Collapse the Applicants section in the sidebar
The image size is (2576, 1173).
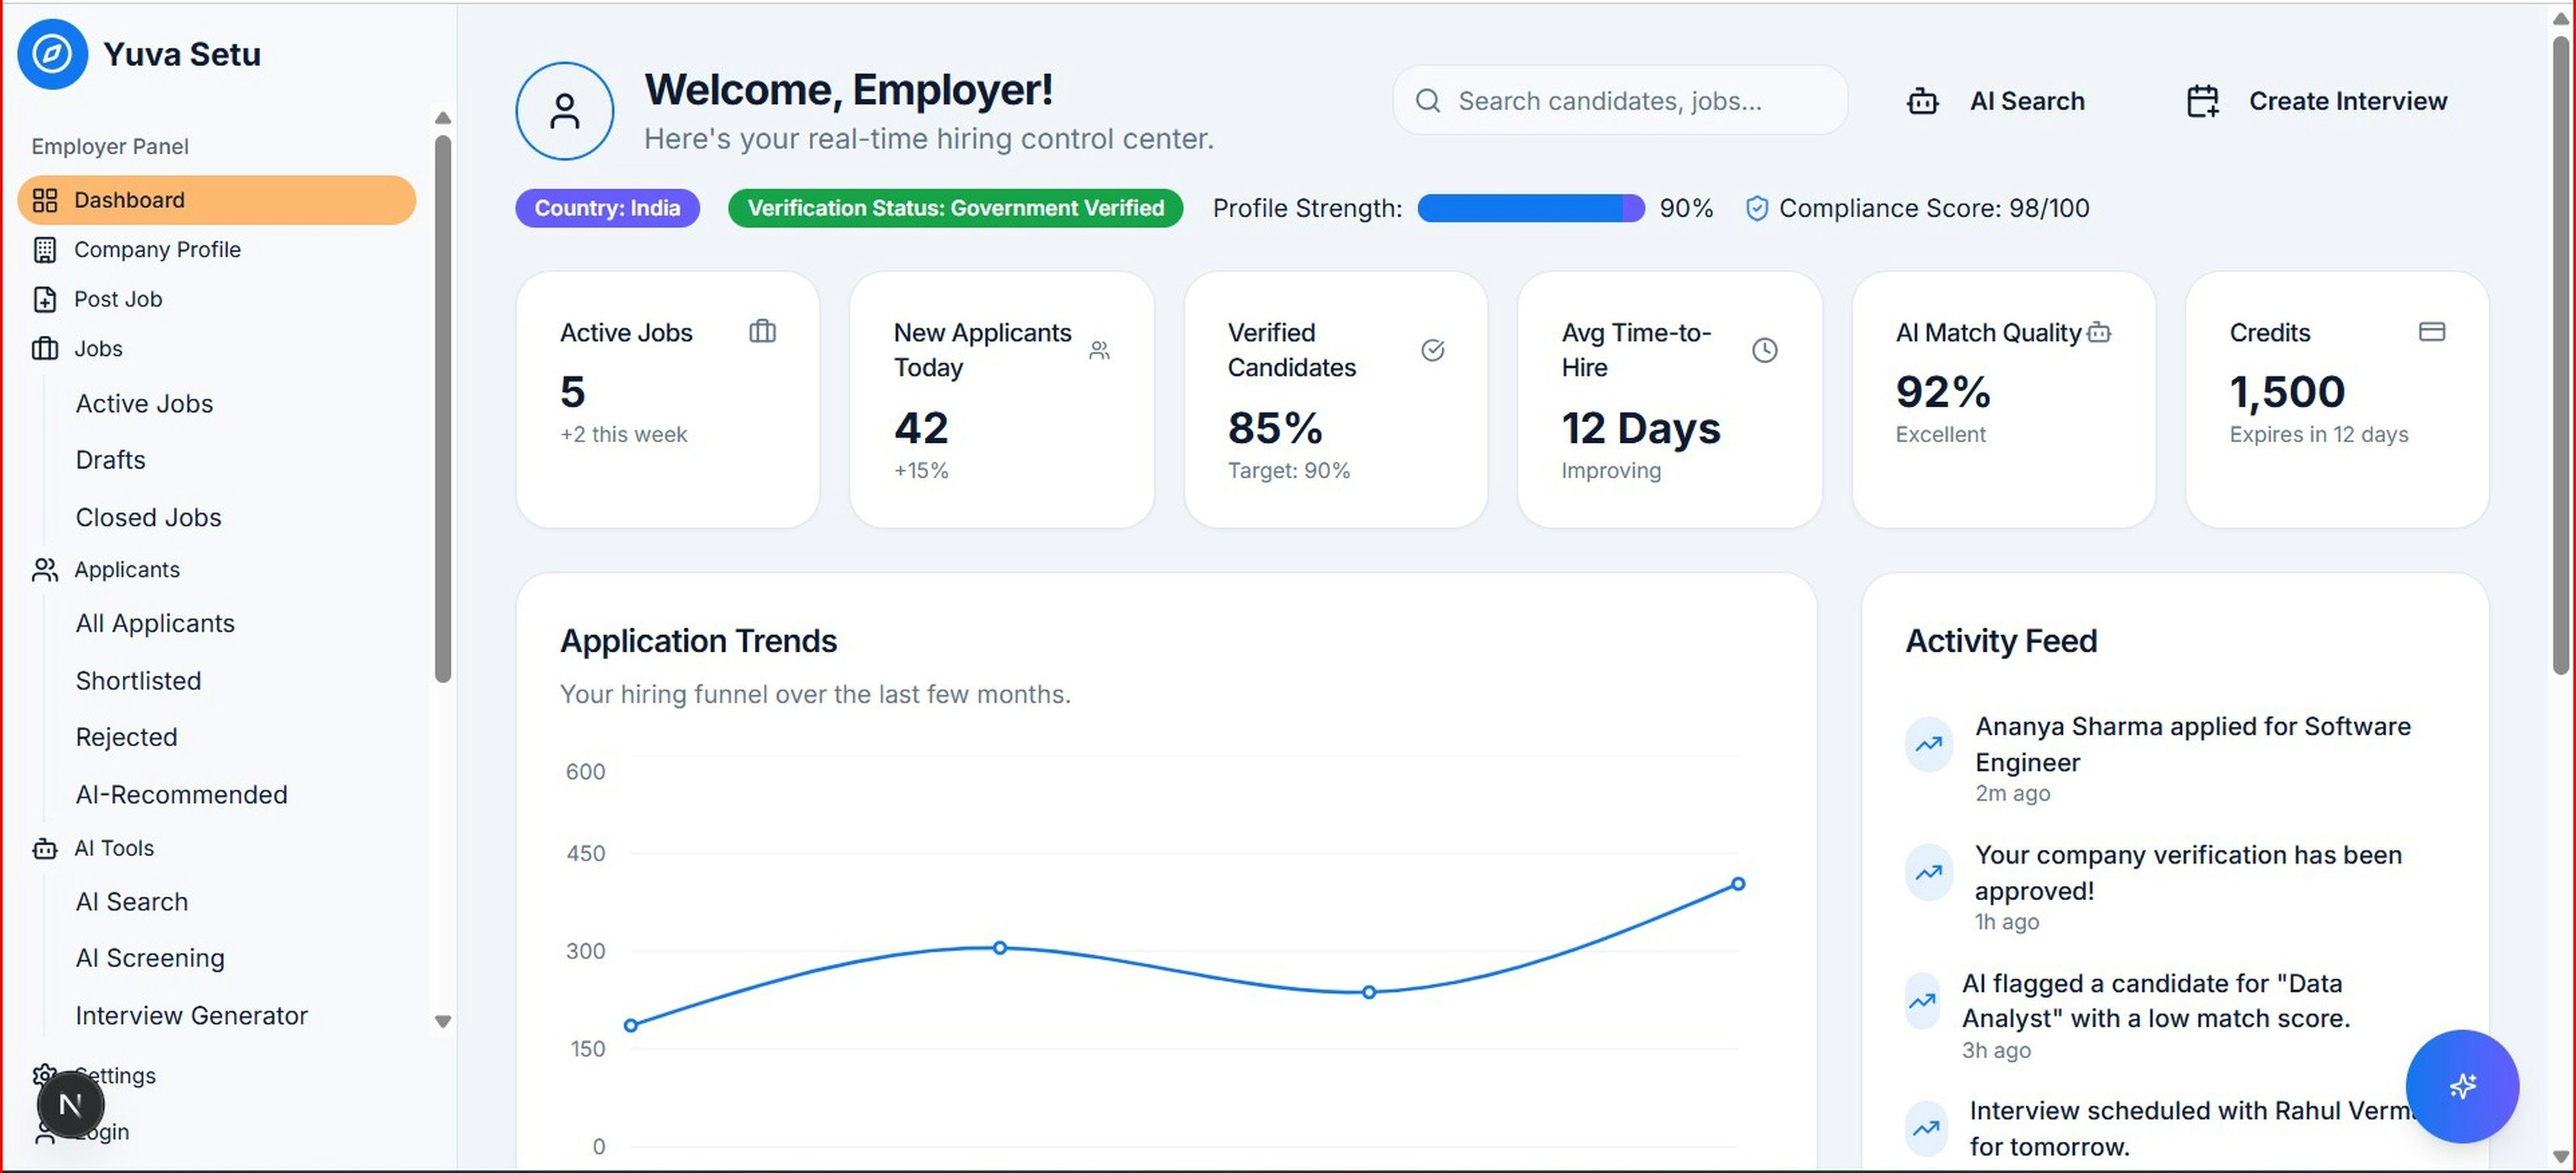click(127, 569)
